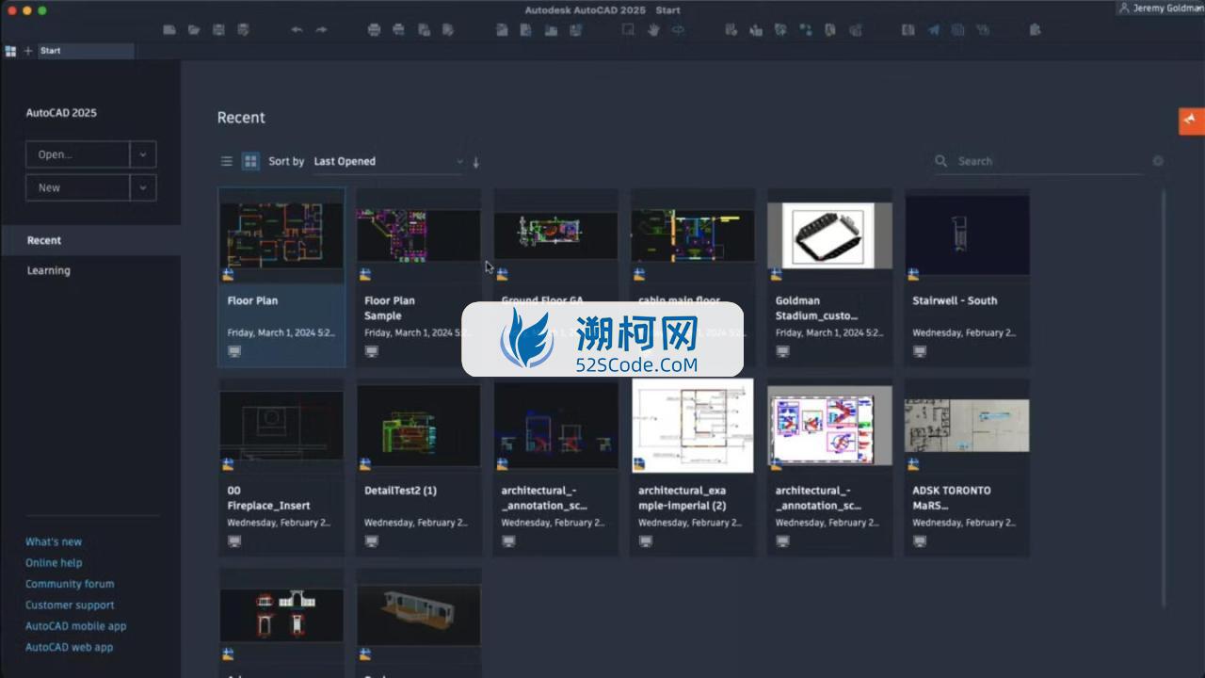Toggle the sort direction arrow

[x=475, y=162]
